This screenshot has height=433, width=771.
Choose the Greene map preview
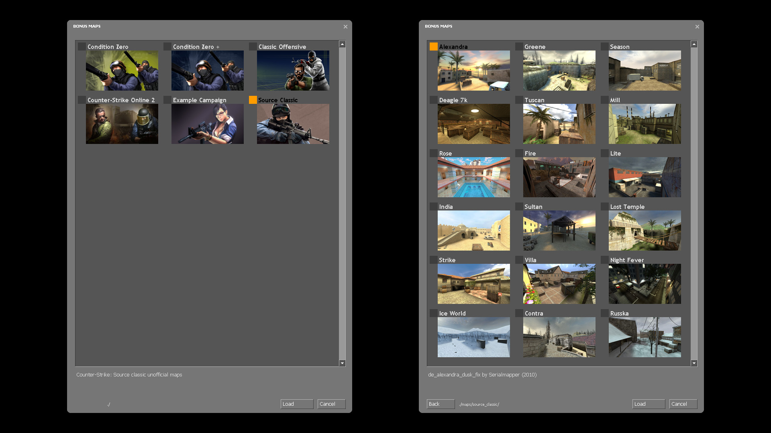pos(559,71)
